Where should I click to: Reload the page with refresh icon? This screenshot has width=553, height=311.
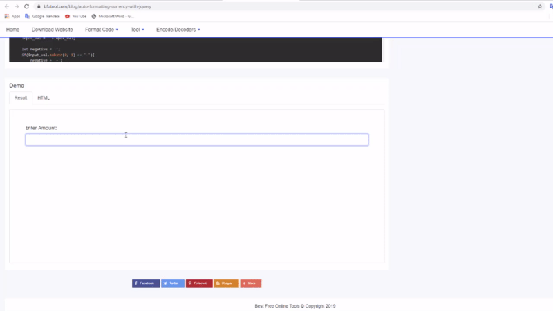pos(26,6)
